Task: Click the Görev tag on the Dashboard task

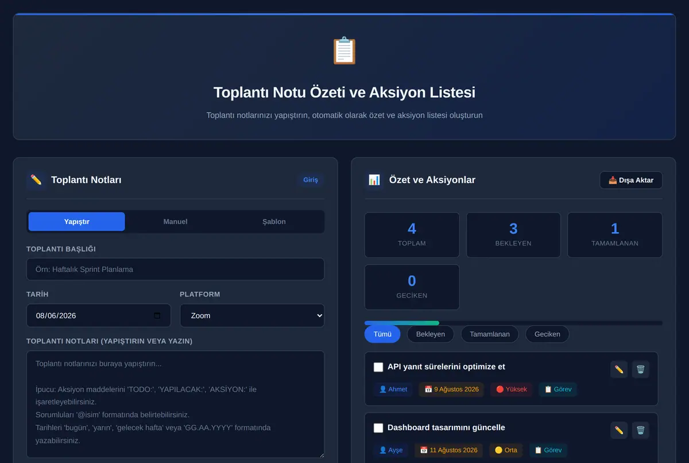Action: click(x=548, y=450)
